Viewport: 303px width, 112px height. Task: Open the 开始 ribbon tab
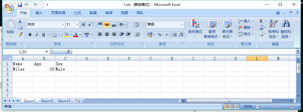tap(23, 13)
